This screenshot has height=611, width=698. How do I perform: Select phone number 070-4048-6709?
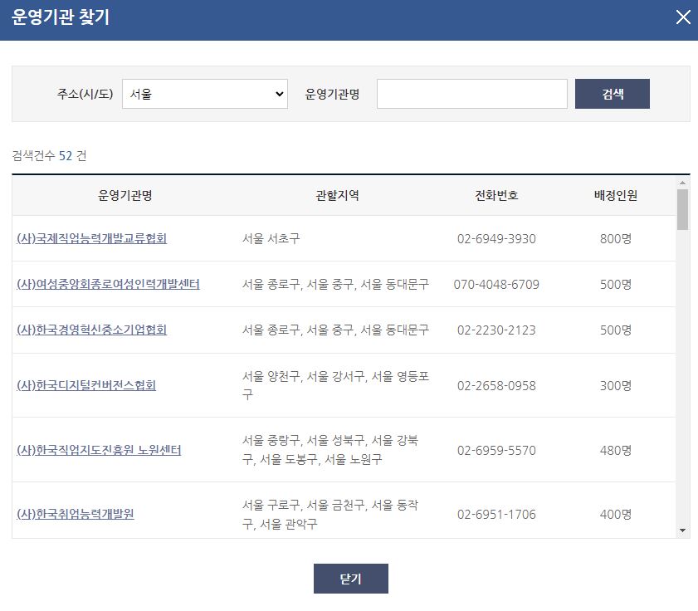496,284
